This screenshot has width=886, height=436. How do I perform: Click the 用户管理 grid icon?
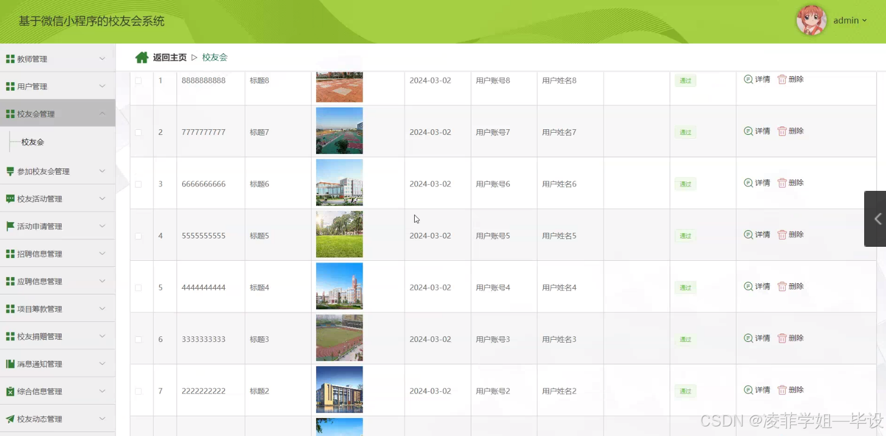pyautogui.click(x=10, y=86)
